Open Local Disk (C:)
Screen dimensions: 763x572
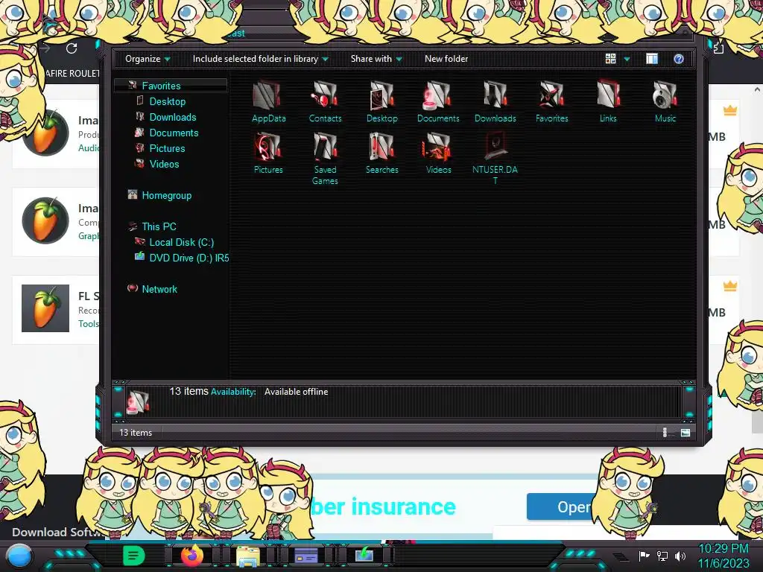[x=181, y=242]
